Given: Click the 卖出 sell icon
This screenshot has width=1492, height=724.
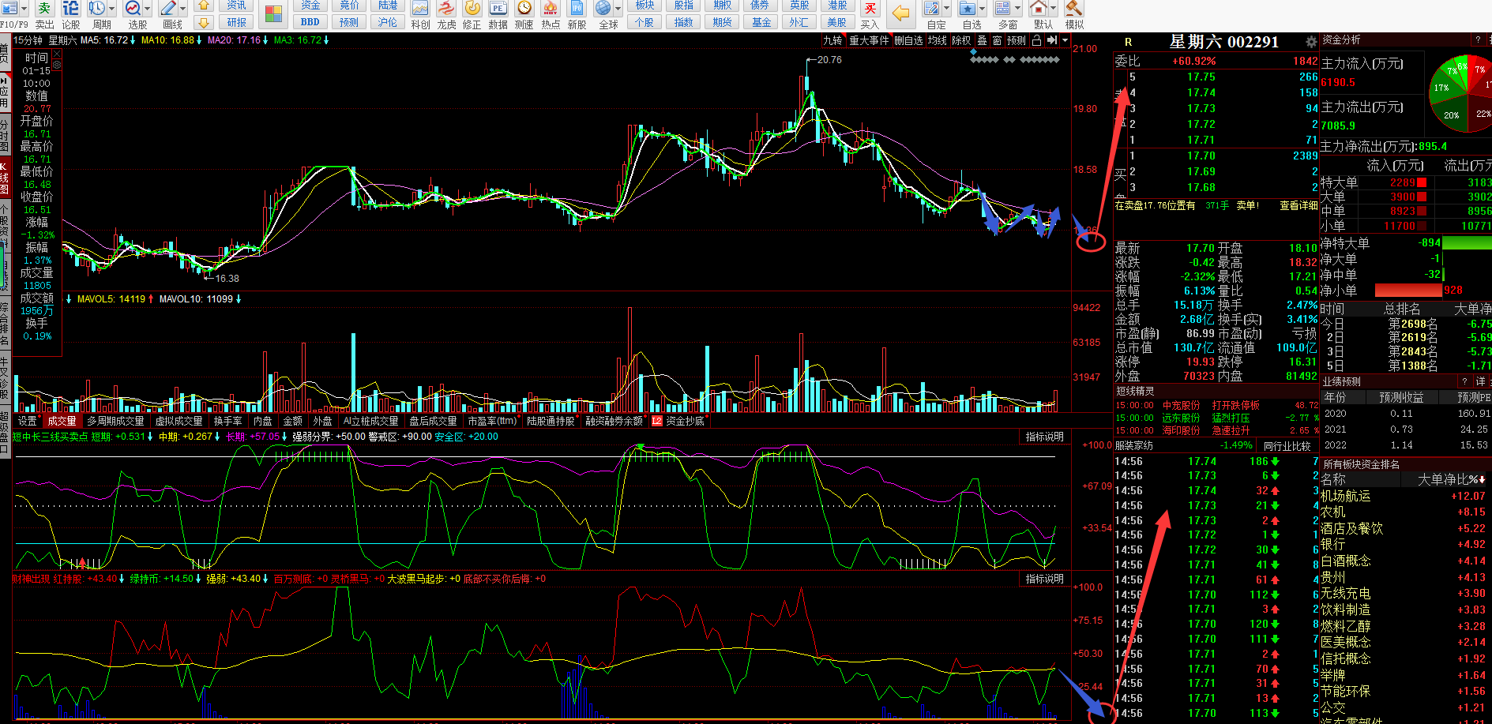Looking at the screenshot, I should tap(44, 9).
